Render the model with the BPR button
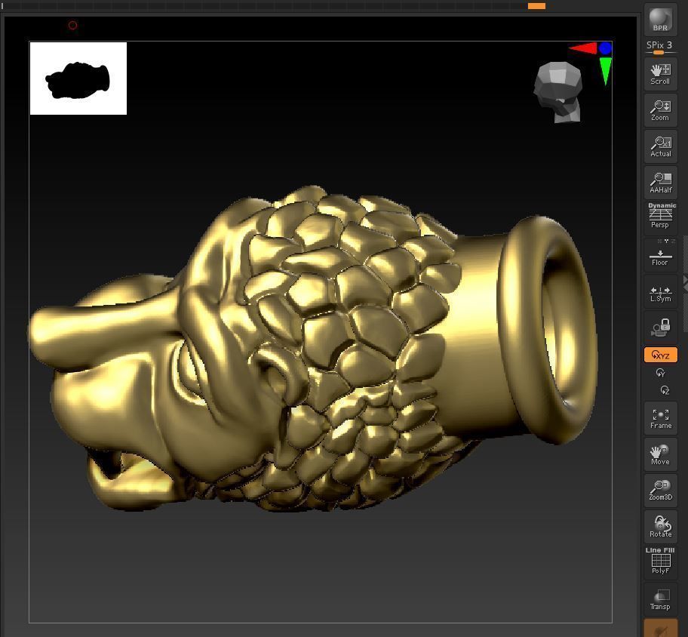The image size is (688, 637). pyautogui.click(x=660, y=20)
